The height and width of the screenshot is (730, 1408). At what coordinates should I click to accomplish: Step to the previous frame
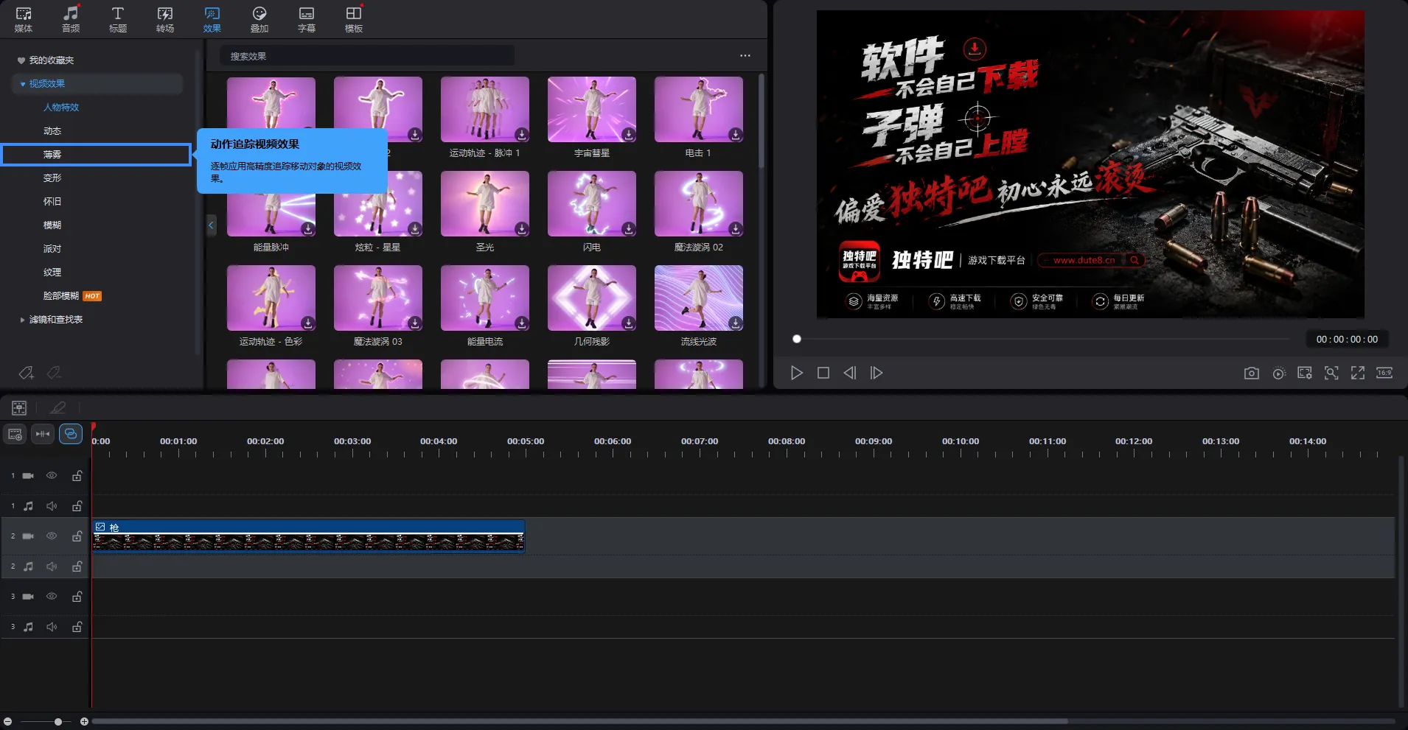tap(850, 373)
